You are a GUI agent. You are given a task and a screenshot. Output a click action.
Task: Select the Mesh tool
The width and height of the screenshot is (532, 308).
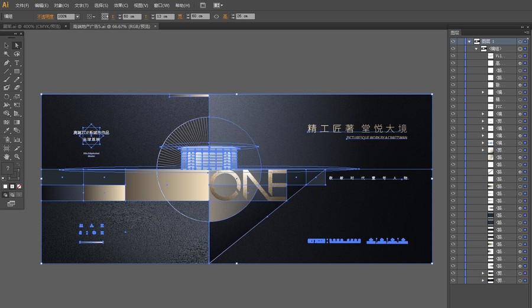7,122
